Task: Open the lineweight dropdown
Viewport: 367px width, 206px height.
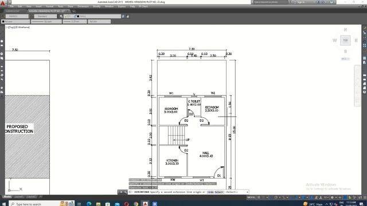Action: tap(75, 22)
